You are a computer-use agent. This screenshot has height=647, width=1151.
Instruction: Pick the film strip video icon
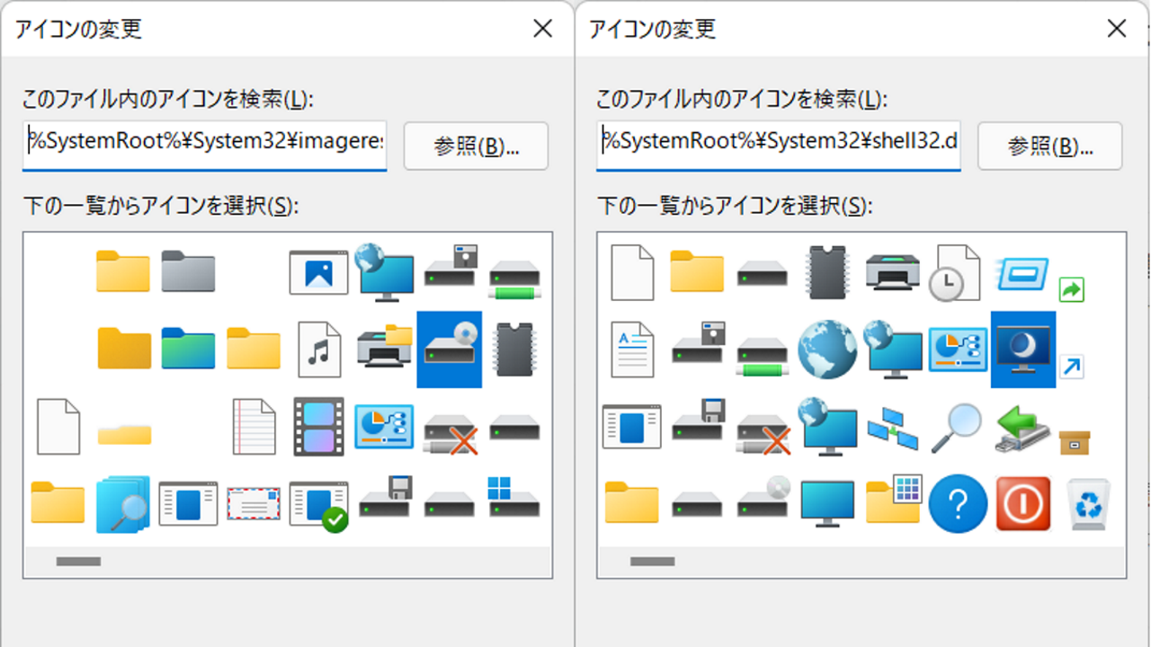tap(319, 426)
